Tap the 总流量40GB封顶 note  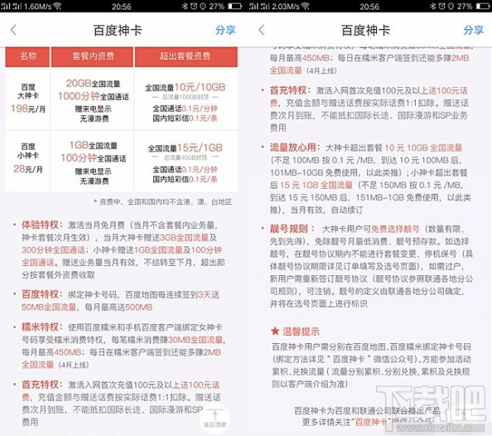click(186, 157)
